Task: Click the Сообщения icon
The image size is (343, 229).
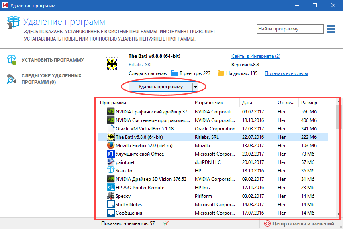Action: tap(111, 213)
